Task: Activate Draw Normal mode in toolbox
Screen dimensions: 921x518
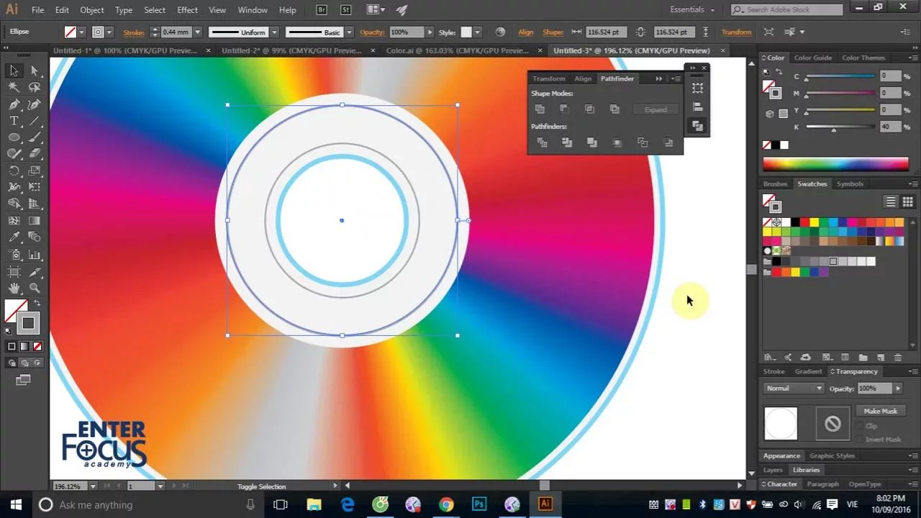Action: click(x=12, y=363)
